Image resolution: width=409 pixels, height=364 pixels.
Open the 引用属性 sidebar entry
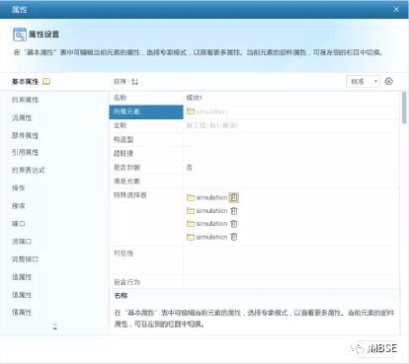pos(25,152)
